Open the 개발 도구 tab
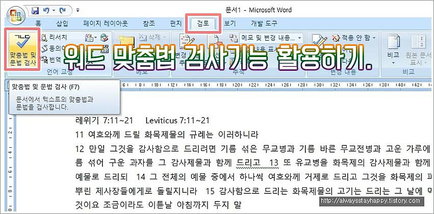 pyautogui.click(x=264, y=23)
